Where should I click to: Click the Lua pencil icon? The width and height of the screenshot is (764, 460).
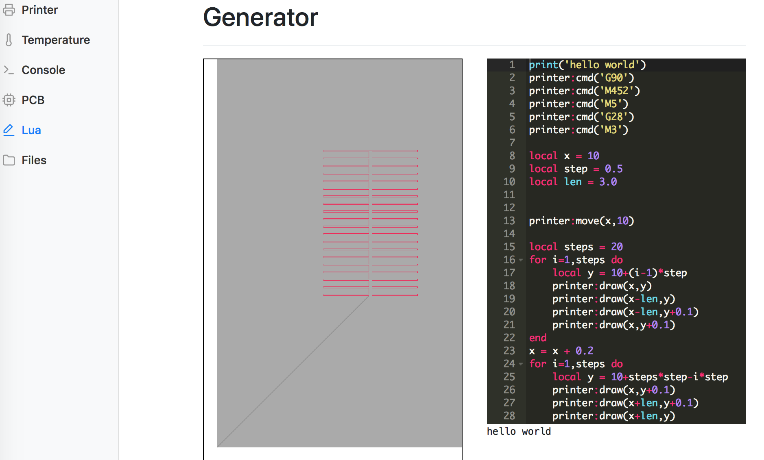click(9, 130)
